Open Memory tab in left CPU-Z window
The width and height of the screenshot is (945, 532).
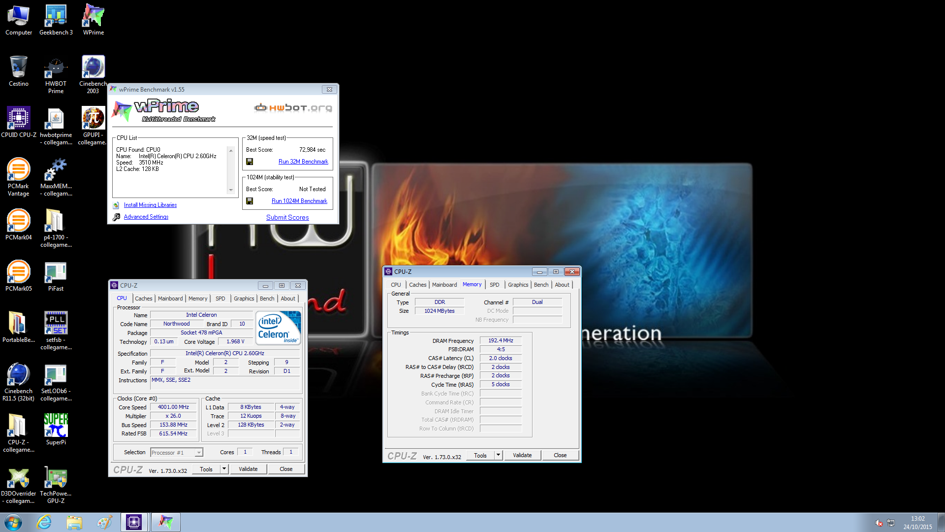pyautogui.click(x=198, y=299)
